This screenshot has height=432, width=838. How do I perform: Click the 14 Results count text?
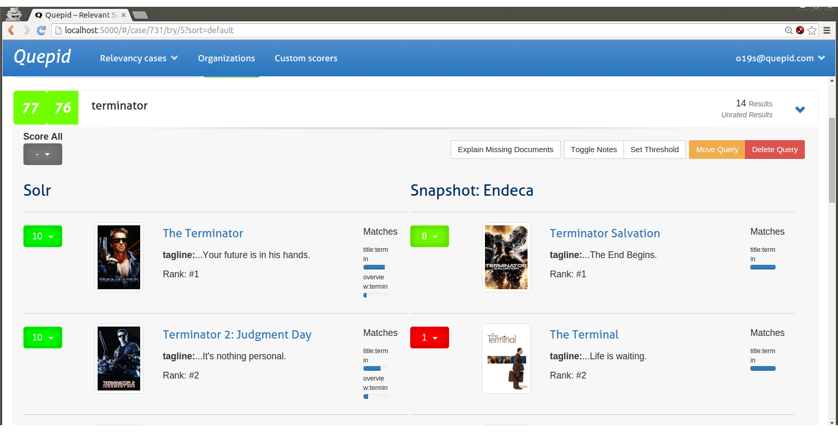tap(754, 103)
